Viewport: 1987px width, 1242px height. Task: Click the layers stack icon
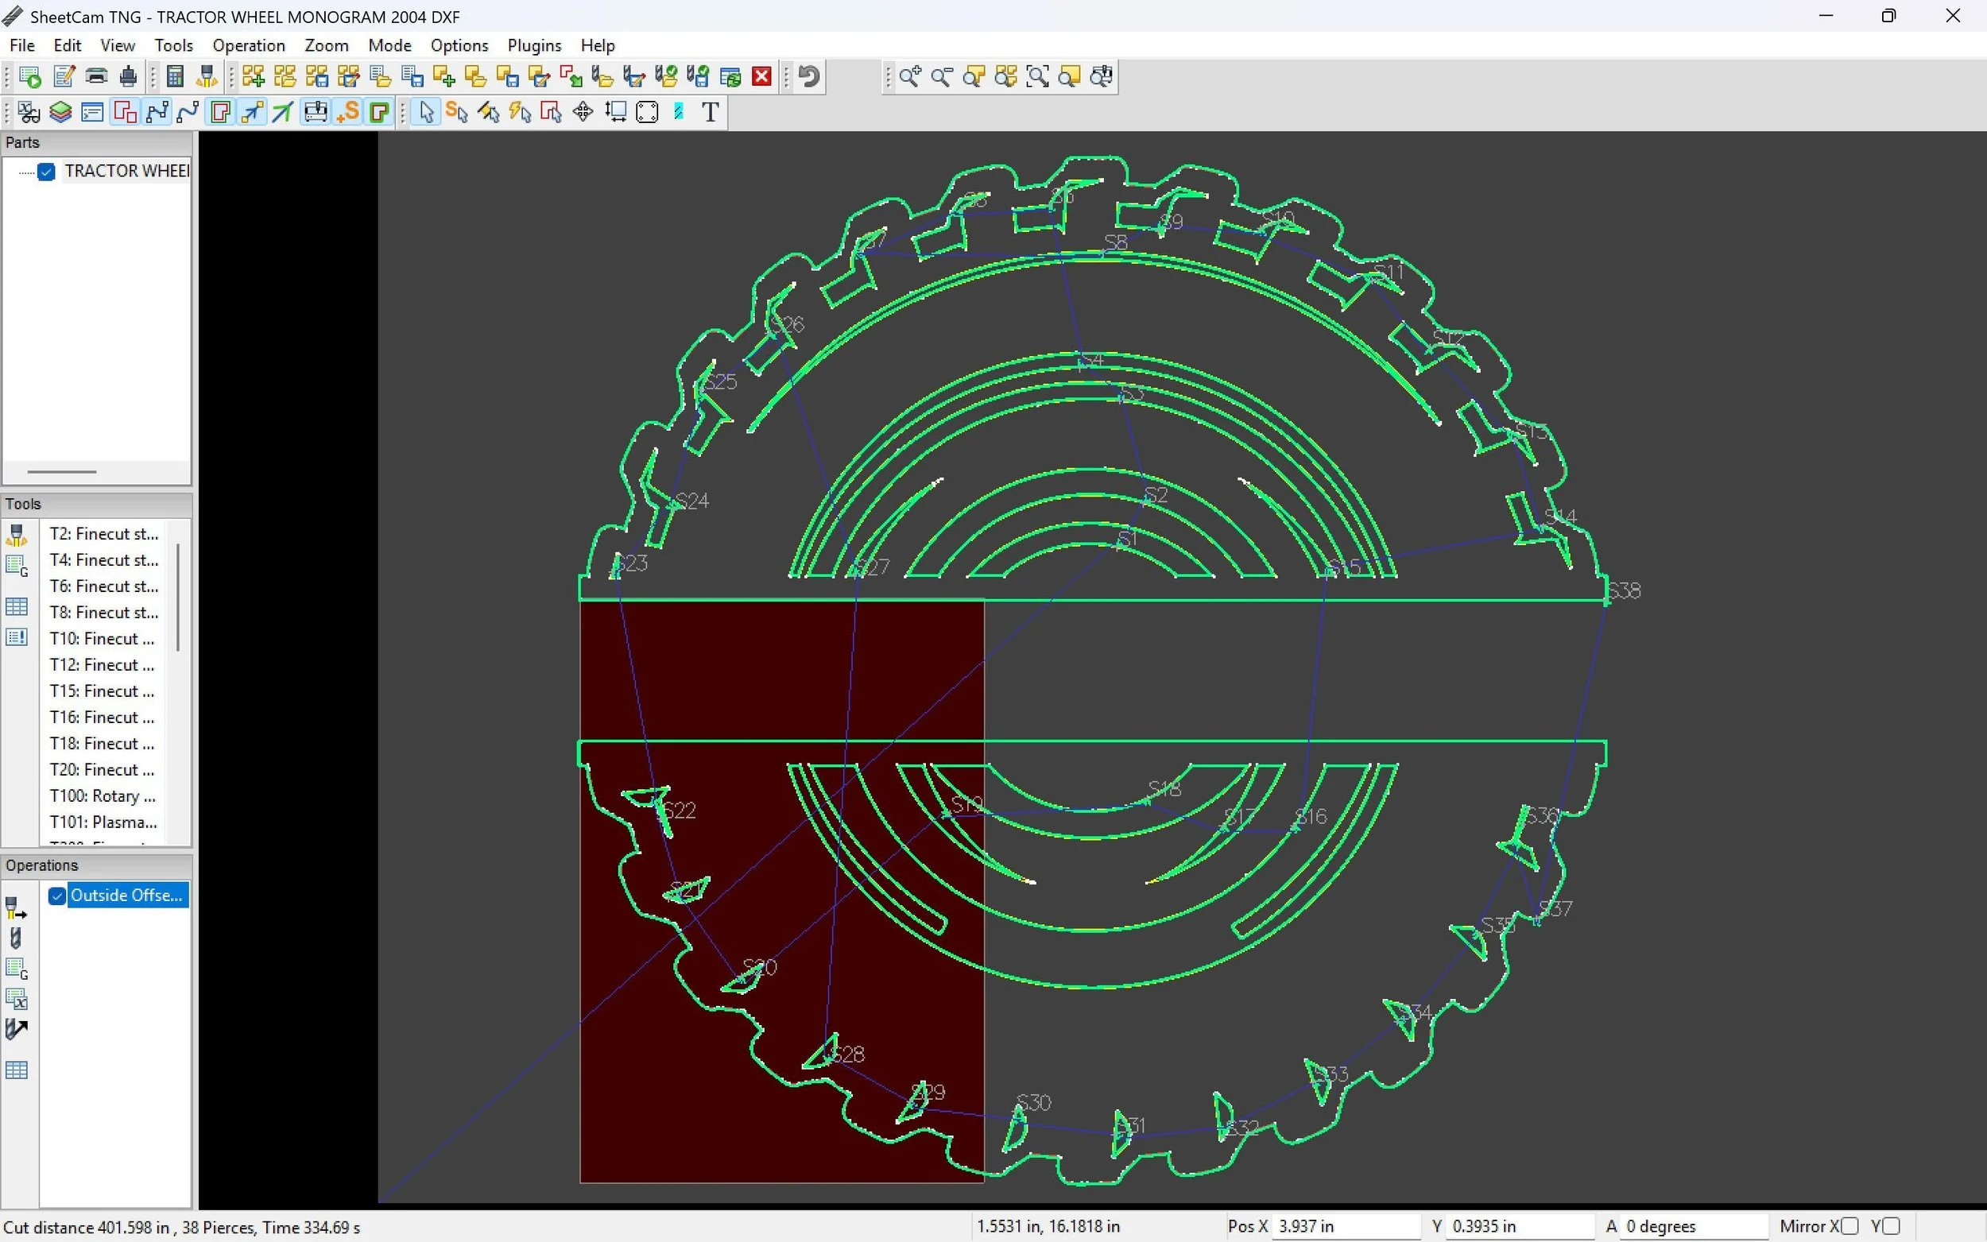tap(60, 112)
